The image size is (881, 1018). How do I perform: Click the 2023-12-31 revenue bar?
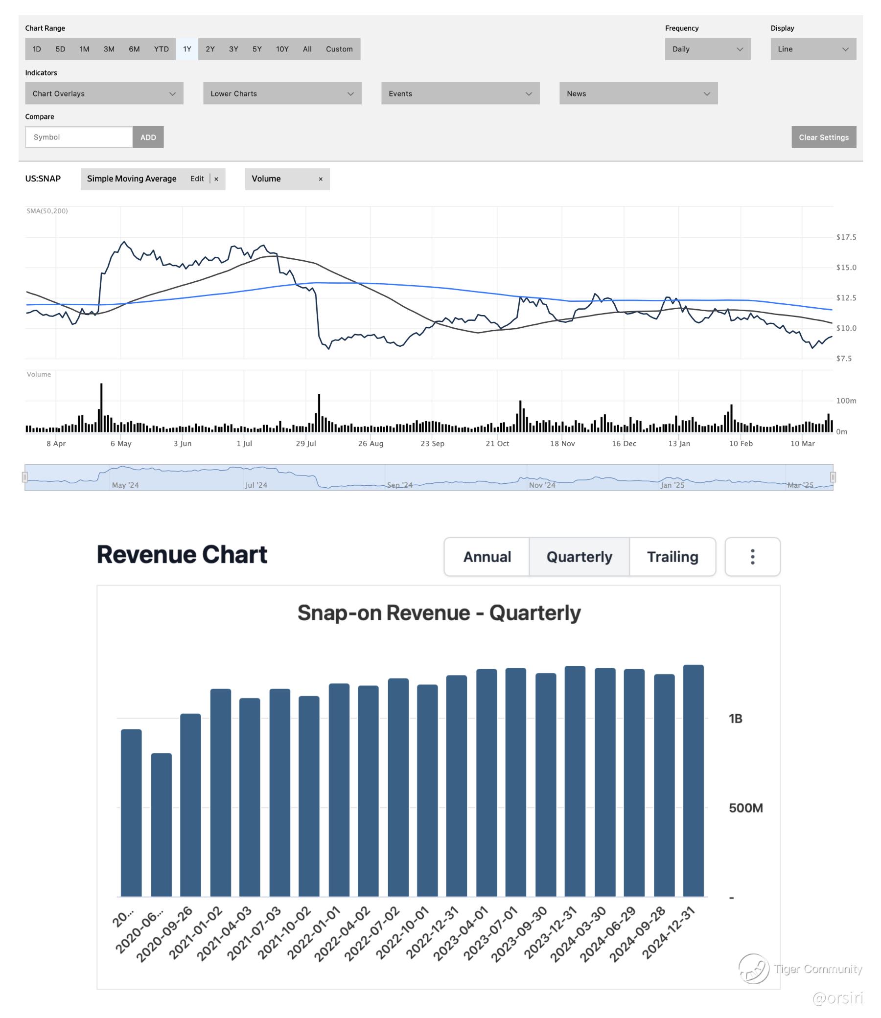pyautogui.click(x=575, y=781)
